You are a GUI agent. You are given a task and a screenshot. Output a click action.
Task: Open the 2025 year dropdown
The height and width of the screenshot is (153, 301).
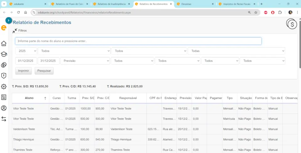[x=26, y=51]
